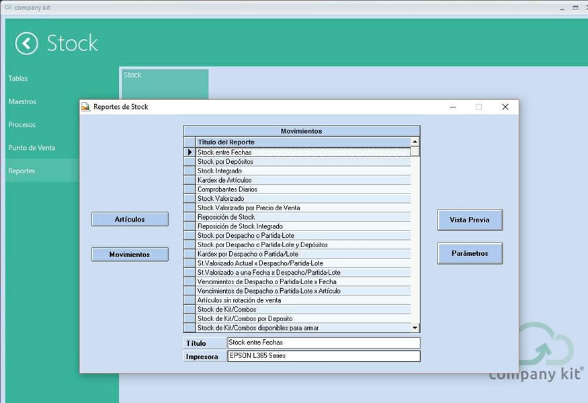Select Reposición de Stock Integrado report
This screenshot has width=588, height=403.
point(303,226)
